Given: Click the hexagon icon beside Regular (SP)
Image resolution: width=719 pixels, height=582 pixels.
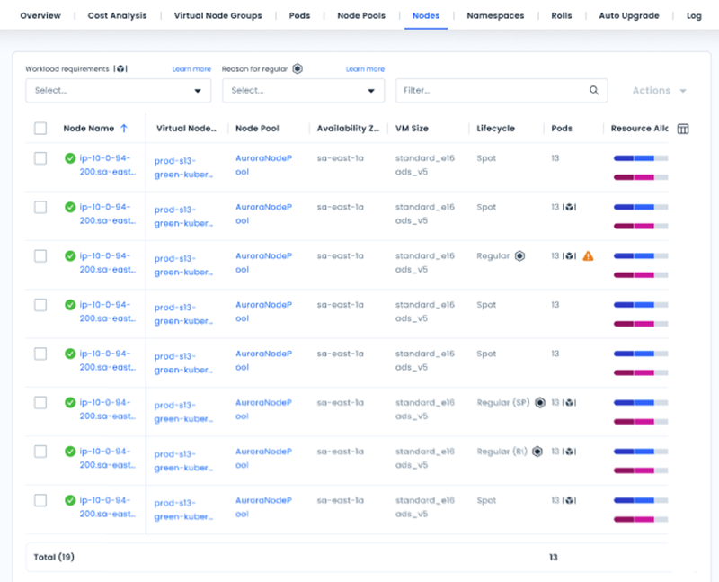Looking at the screenshot, I should (540, 403).
